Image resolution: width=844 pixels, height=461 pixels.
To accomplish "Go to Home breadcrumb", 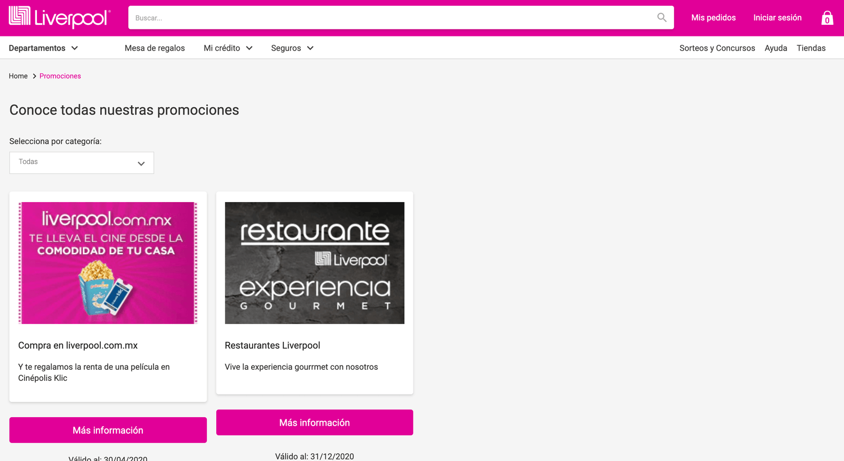I will [18, 76].
